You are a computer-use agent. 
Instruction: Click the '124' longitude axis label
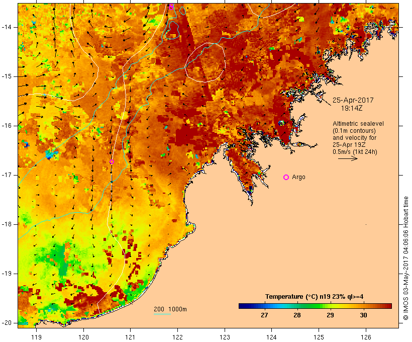tap(271, 337)
